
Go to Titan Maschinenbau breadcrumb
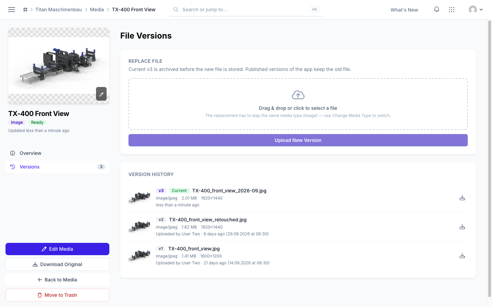coord(59,10)
